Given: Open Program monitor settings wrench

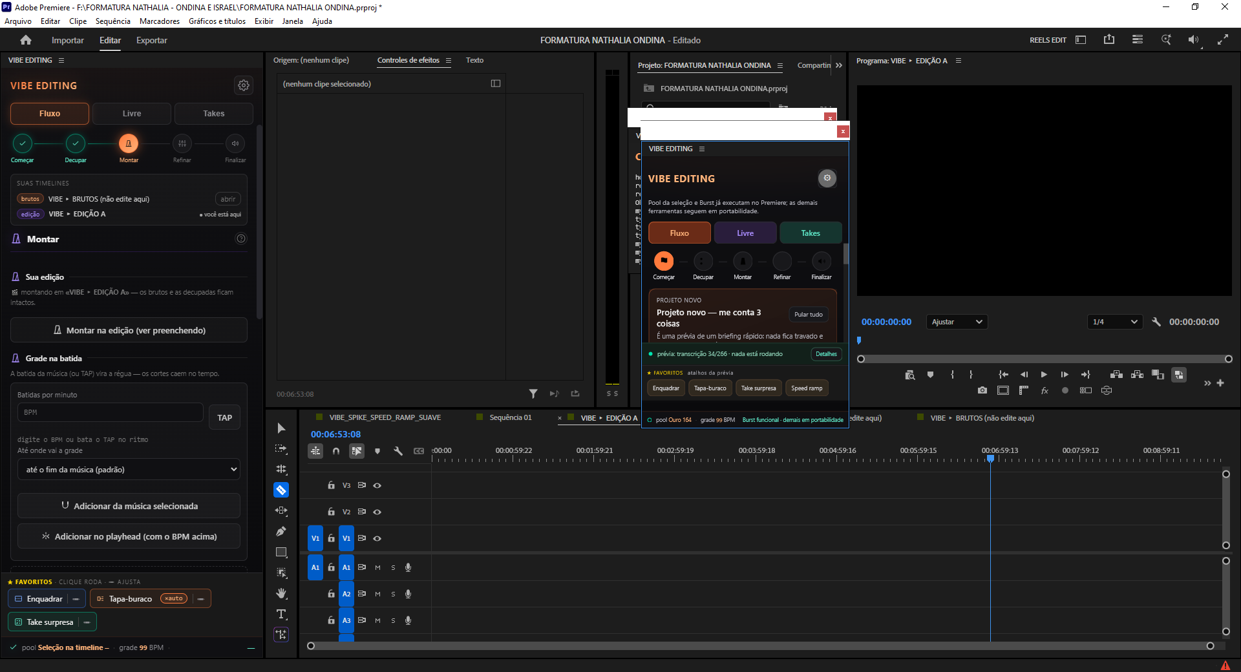Looking at the screenshot, I should 1156,322.
